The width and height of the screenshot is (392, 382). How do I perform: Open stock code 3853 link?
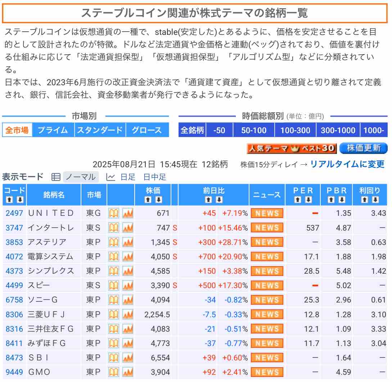pyautogui.click(x=14, y=242)
